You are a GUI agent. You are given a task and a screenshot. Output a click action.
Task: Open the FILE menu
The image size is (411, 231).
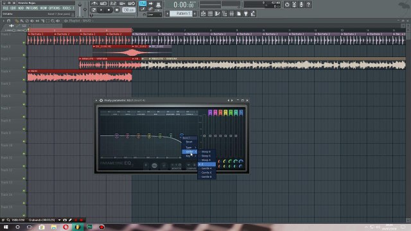tap(6, 8)
